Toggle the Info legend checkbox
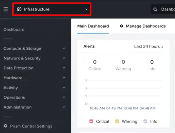The width and height of the screenshot is (175, 133). point(145,121)
